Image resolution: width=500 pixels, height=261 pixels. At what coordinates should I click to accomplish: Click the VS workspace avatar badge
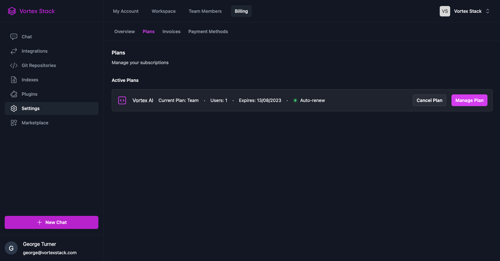click(445, 11)
